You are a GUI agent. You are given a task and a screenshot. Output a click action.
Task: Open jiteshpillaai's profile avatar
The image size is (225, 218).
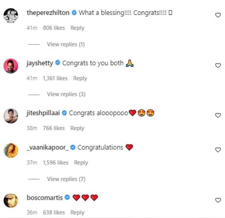pyautogui.click(x=11, y=116)
